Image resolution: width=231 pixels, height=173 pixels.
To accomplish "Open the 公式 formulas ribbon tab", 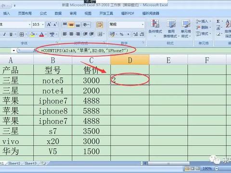I will [43, 13].
